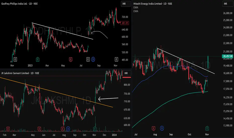234x138 pixels.
Task: Click the 26,000.00 price level on Hitachi axis
Action: click(228, 13)
